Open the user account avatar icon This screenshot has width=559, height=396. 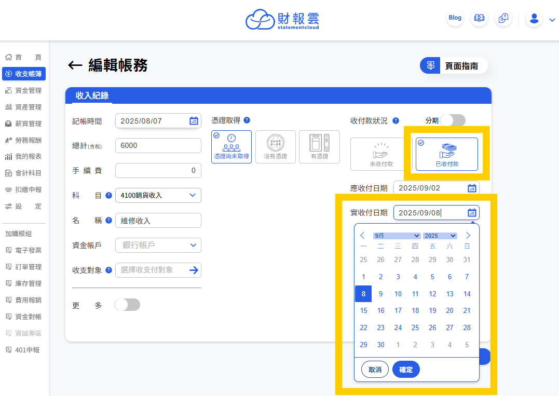tap(534, 19)
